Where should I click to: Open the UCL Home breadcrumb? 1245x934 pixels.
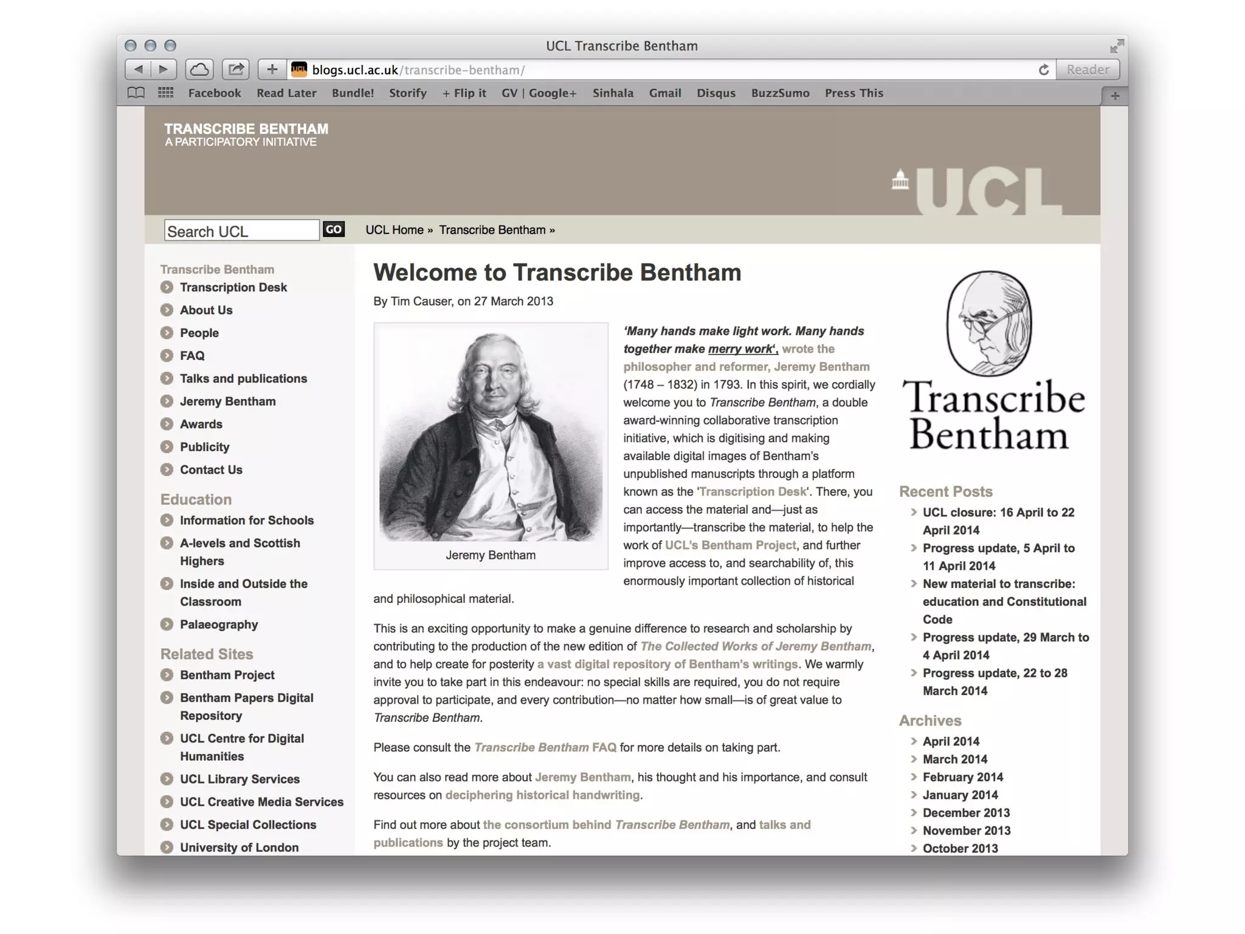pyautogui.click(x=395, y=230)
